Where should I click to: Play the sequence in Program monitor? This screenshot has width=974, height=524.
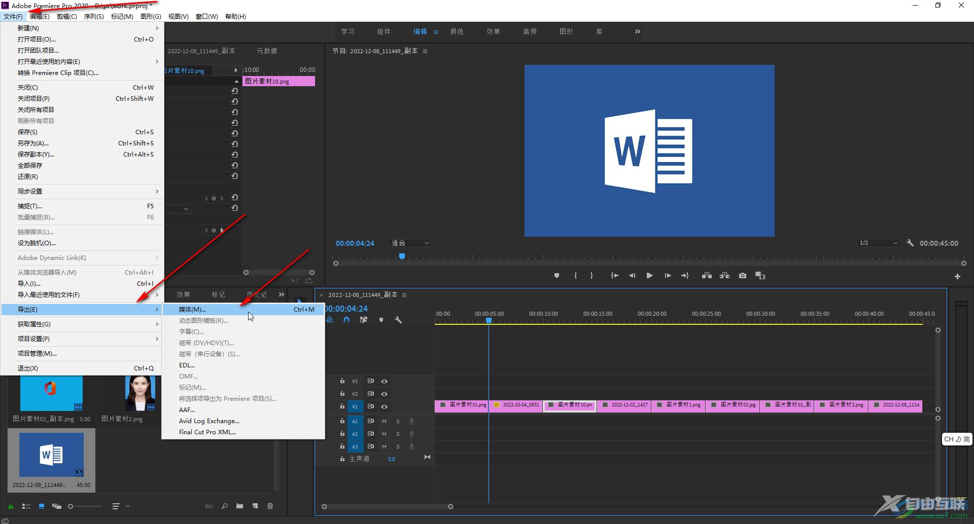coord(649,276)
